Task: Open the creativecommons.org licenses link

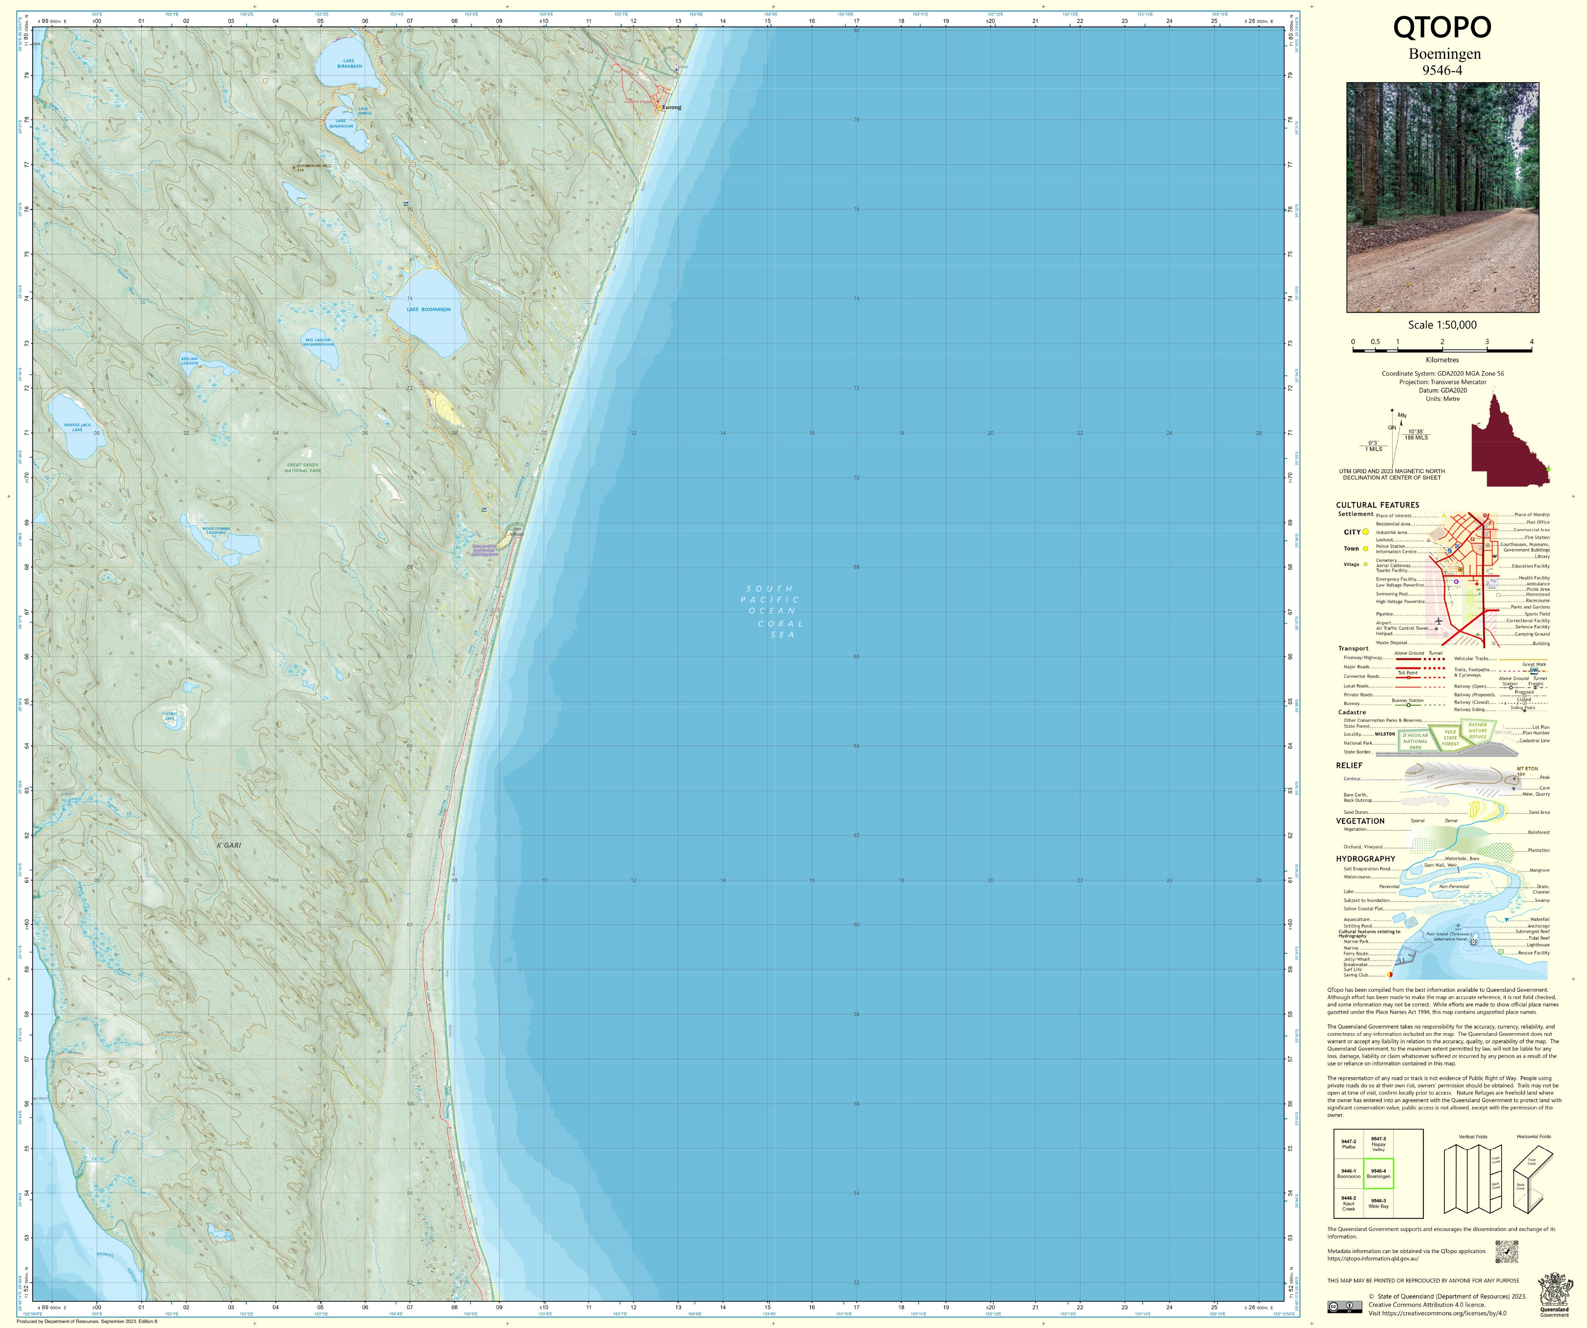Action: [x=1444, y=1313]
